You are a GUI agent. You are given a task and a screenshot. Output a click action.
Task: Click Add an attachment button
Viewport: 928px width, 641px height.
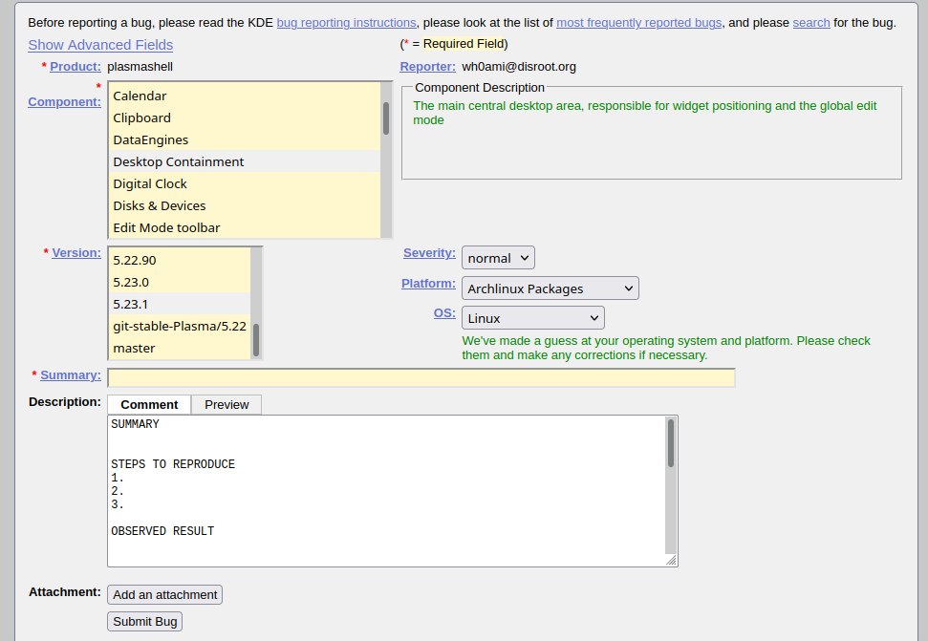[165, 595]
